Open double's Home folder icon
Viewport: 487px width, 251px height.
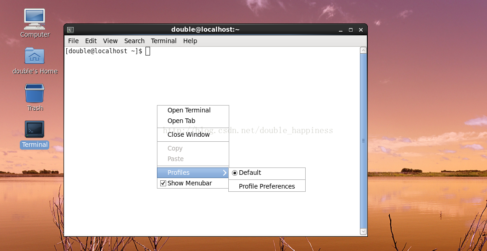coord(35,56)
